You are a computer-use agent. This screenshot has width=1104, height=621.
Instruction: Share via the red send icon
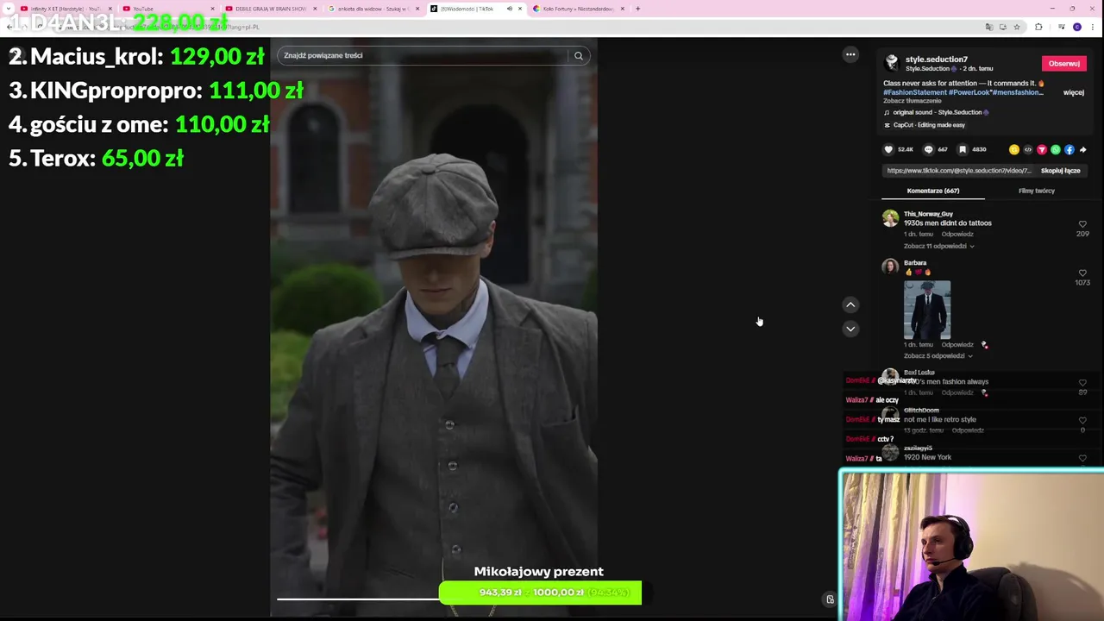(1042, 149)
